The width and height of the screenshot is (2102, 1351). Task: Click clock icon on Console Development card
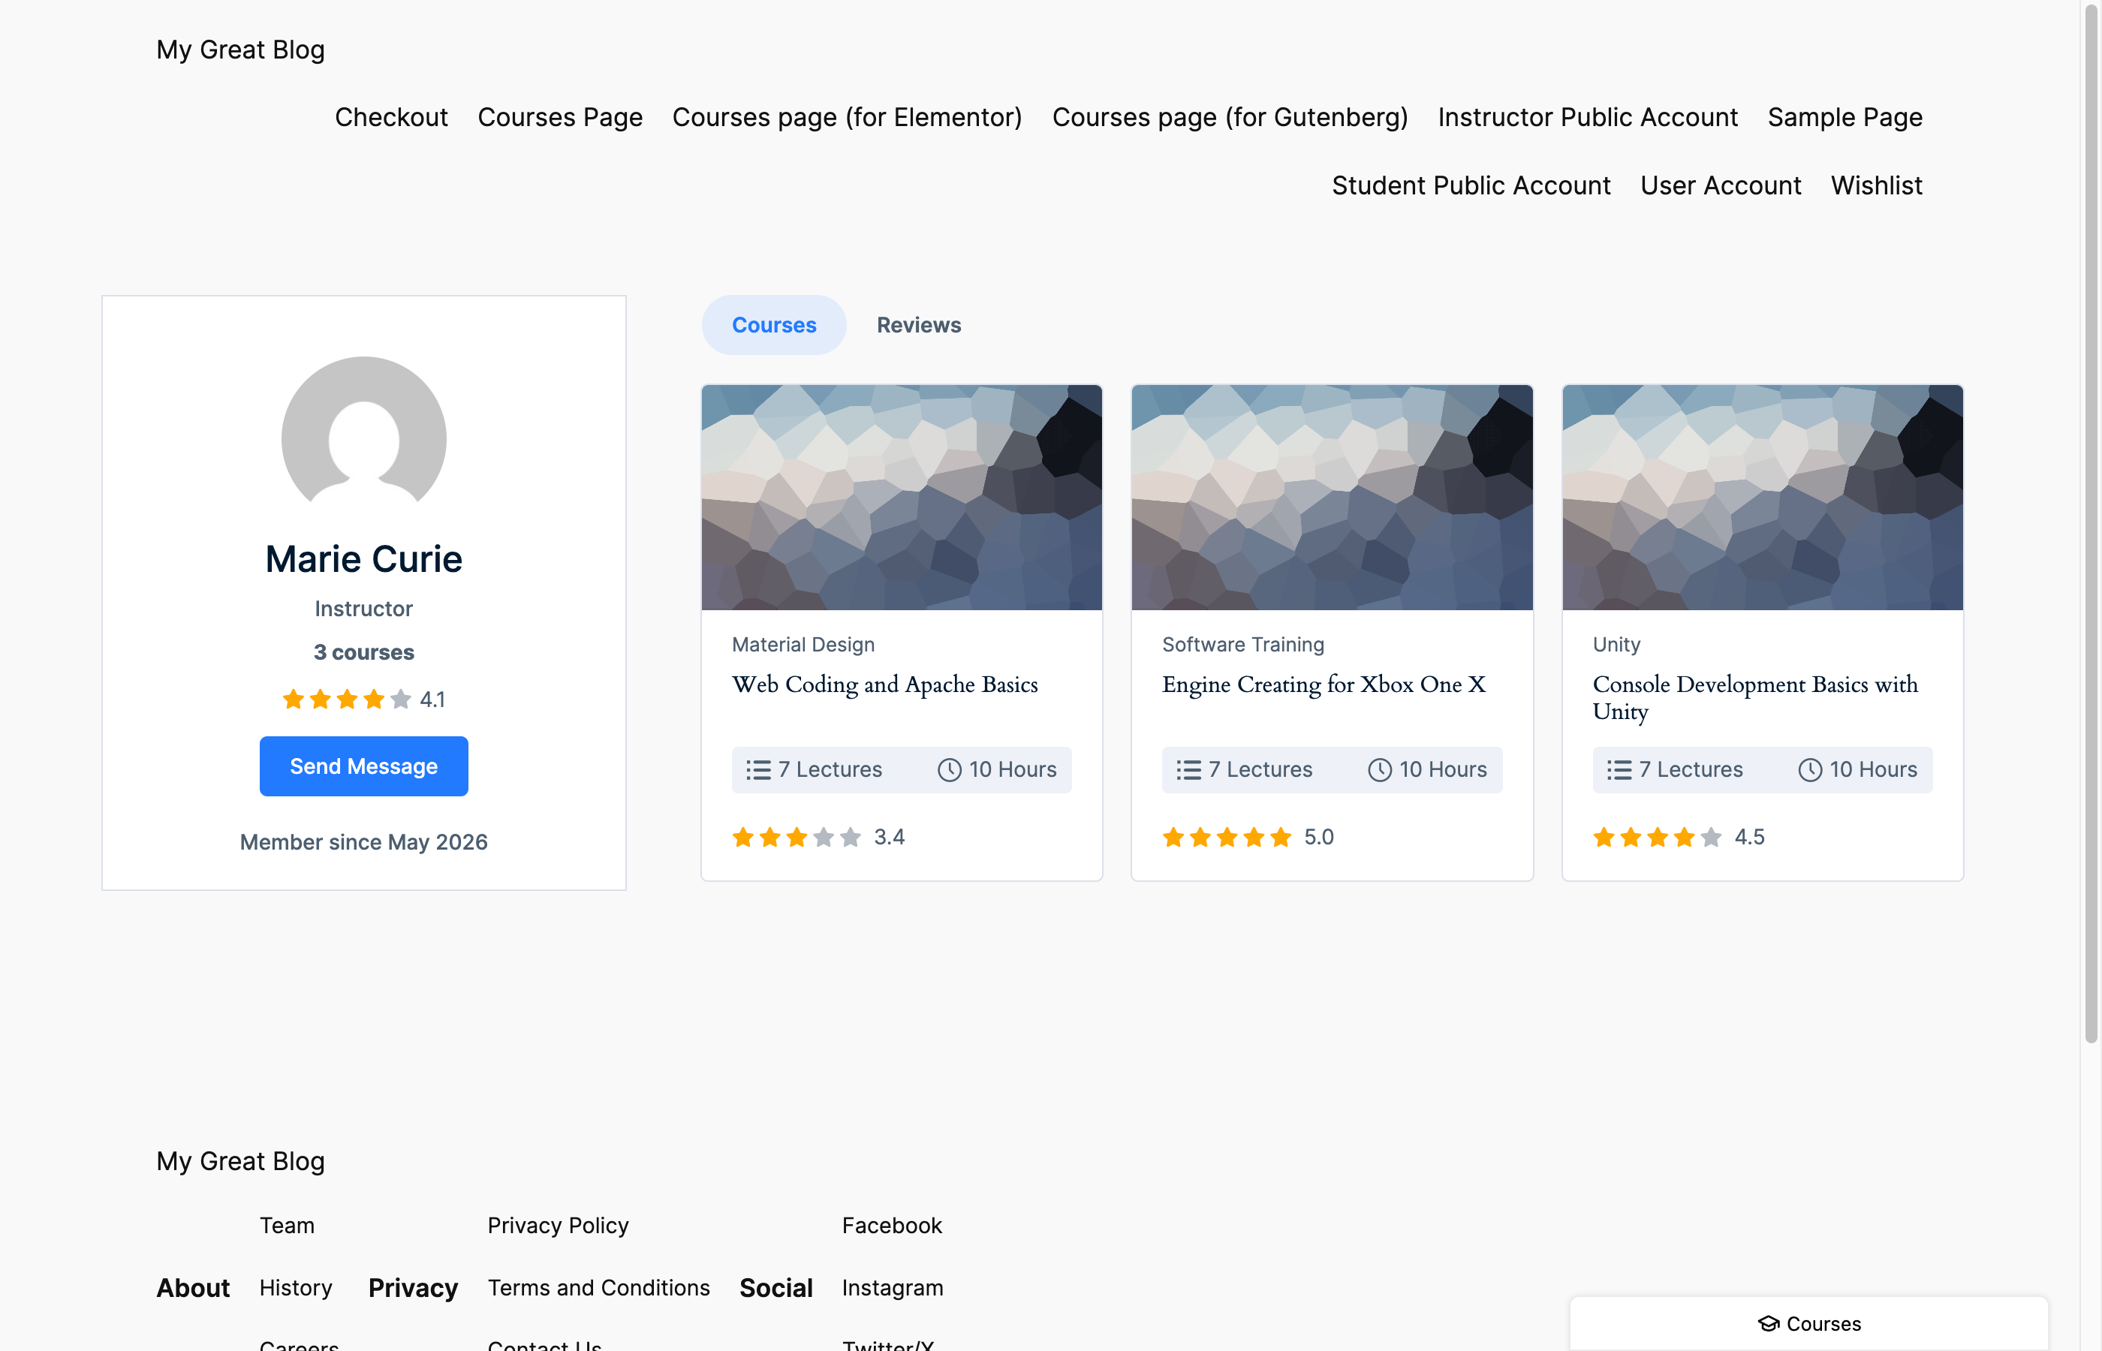click(1811, 770)
